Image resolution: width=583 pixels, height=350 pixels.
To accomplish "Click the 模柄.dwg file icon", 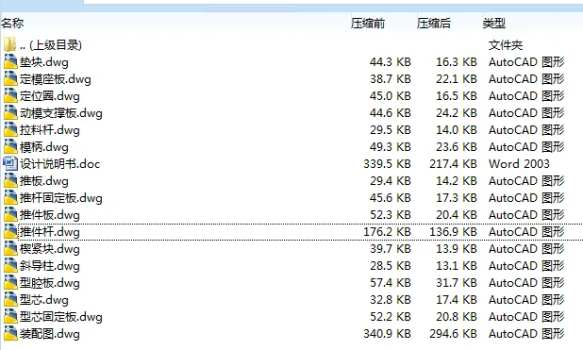I will (10, 147).
